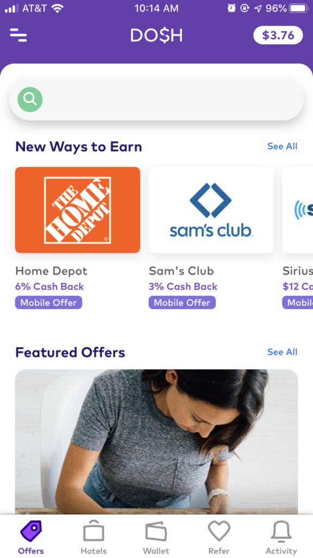Open the Wallet icon
The image size is (313, 558).
pos(156,531)
